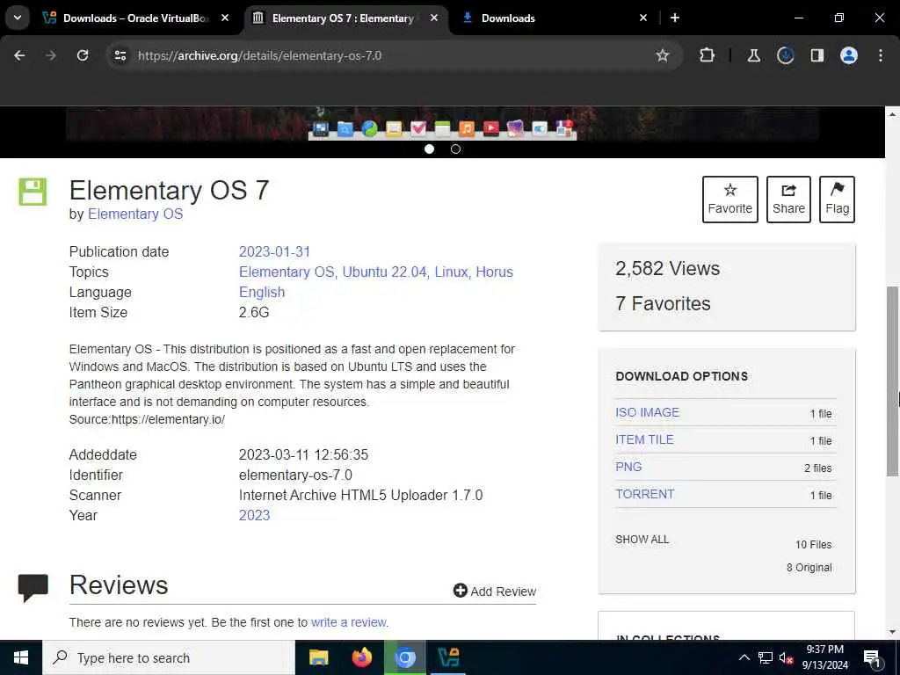The width and height of the screenshot is (900, 675).
Task: Open Chrome Labs flask icon
Action: [753, 55]
